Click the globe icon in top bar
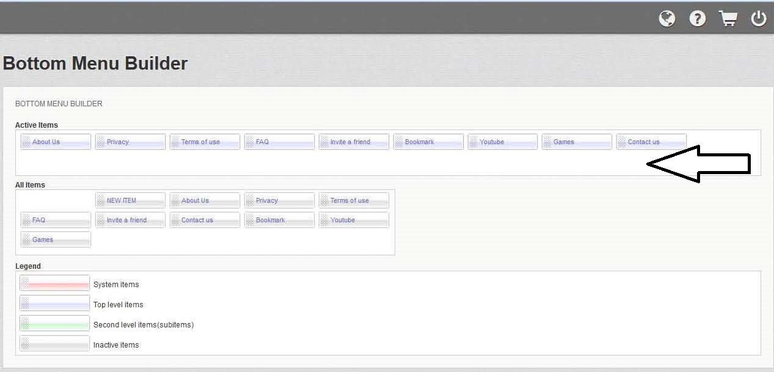The image size is (774, 372). coord(667,19)
